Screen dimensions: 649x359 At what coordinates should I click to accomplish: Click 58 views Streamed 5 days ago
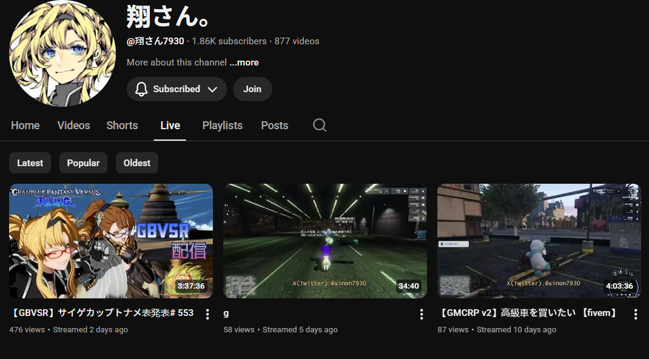pos(281,330)
